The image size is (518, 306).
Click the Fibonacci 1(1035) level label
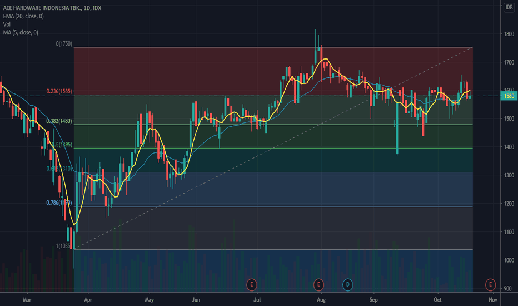point(63,246)
